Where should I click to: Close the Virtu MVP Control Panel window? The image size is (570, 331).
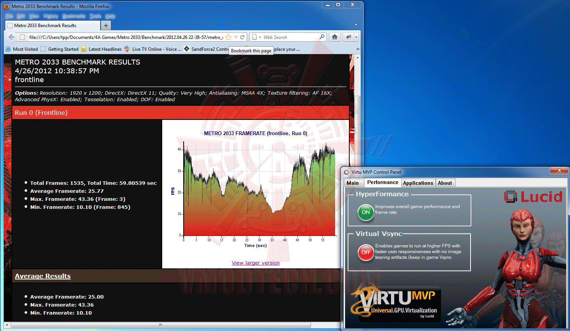[559, 170]
